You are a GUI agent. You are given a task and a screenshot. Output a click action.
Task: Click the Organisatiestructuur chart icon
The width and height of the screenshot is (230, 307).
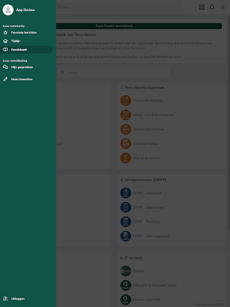pyautogui.click(x=126, y=130)
